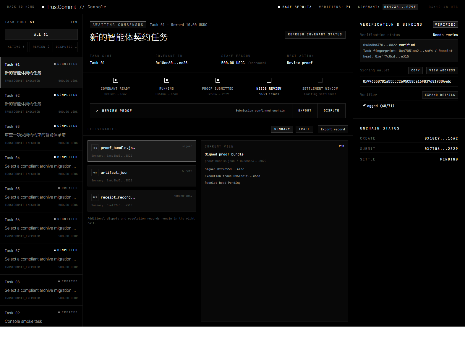Click the 04:12:48 UTC clock
The width and height of the screenshot is (473, 354).
[x=443, y=7]
